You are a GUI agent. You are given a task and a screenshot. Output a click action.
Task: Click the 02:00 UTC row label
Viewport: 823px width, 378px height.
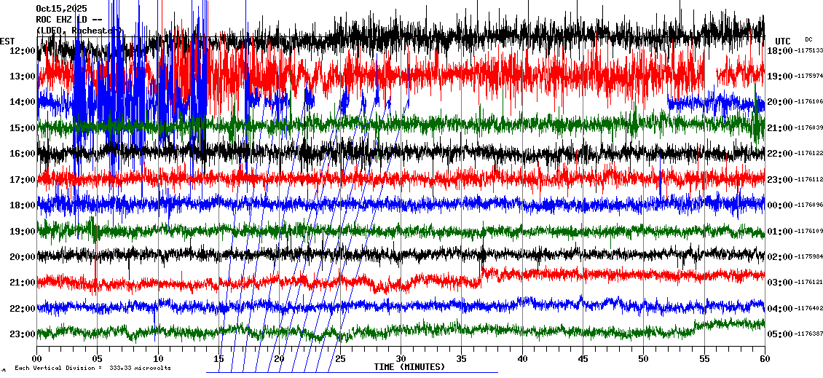[x=779, y=256]
